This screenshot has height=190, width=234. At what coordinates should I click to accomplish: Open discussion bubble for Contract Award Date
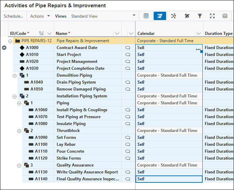click(x=128, y=48)
